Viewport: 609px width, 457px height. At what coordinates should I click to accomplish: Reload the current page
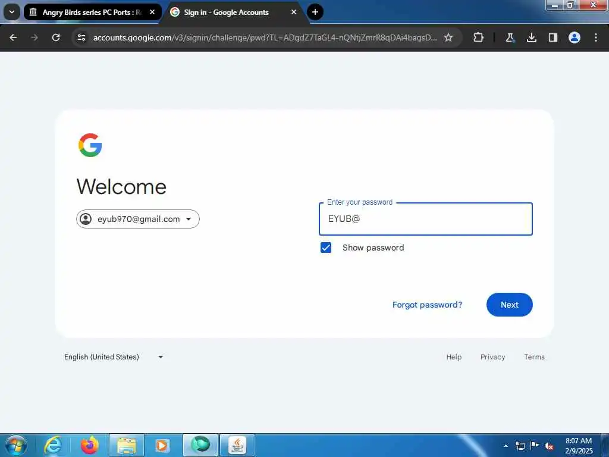click(x=56, y=37)
